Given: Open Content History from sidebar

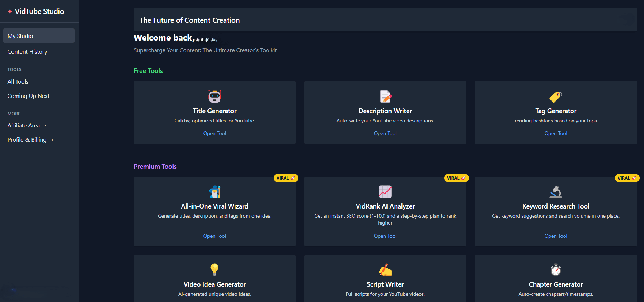Looking at the screenshot, I should 27,52.
